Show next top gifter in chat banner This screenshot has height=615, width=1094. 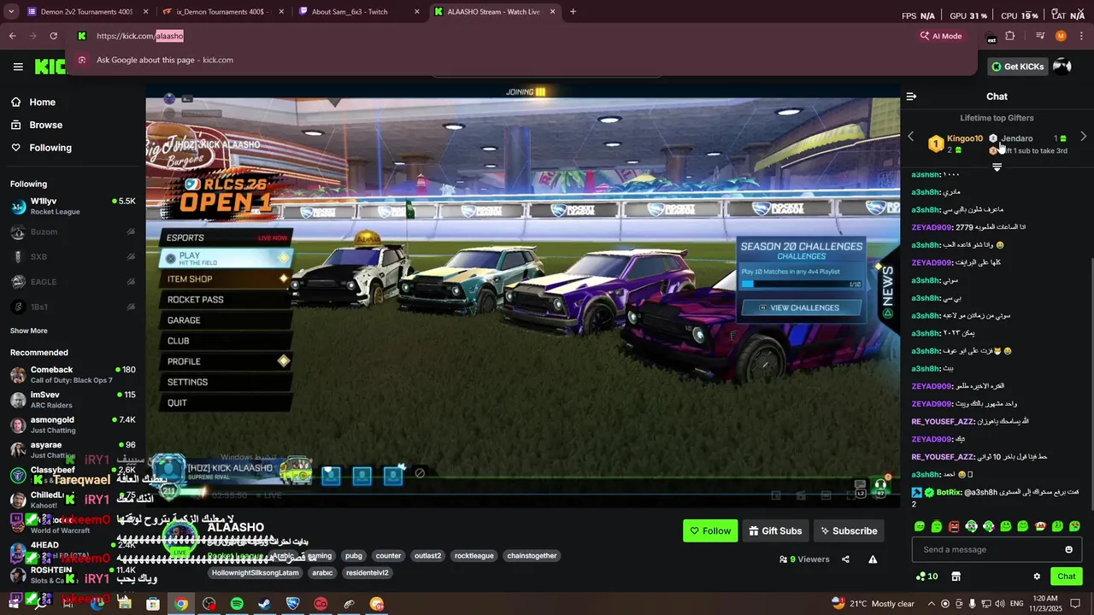(x=1083, y=137)
